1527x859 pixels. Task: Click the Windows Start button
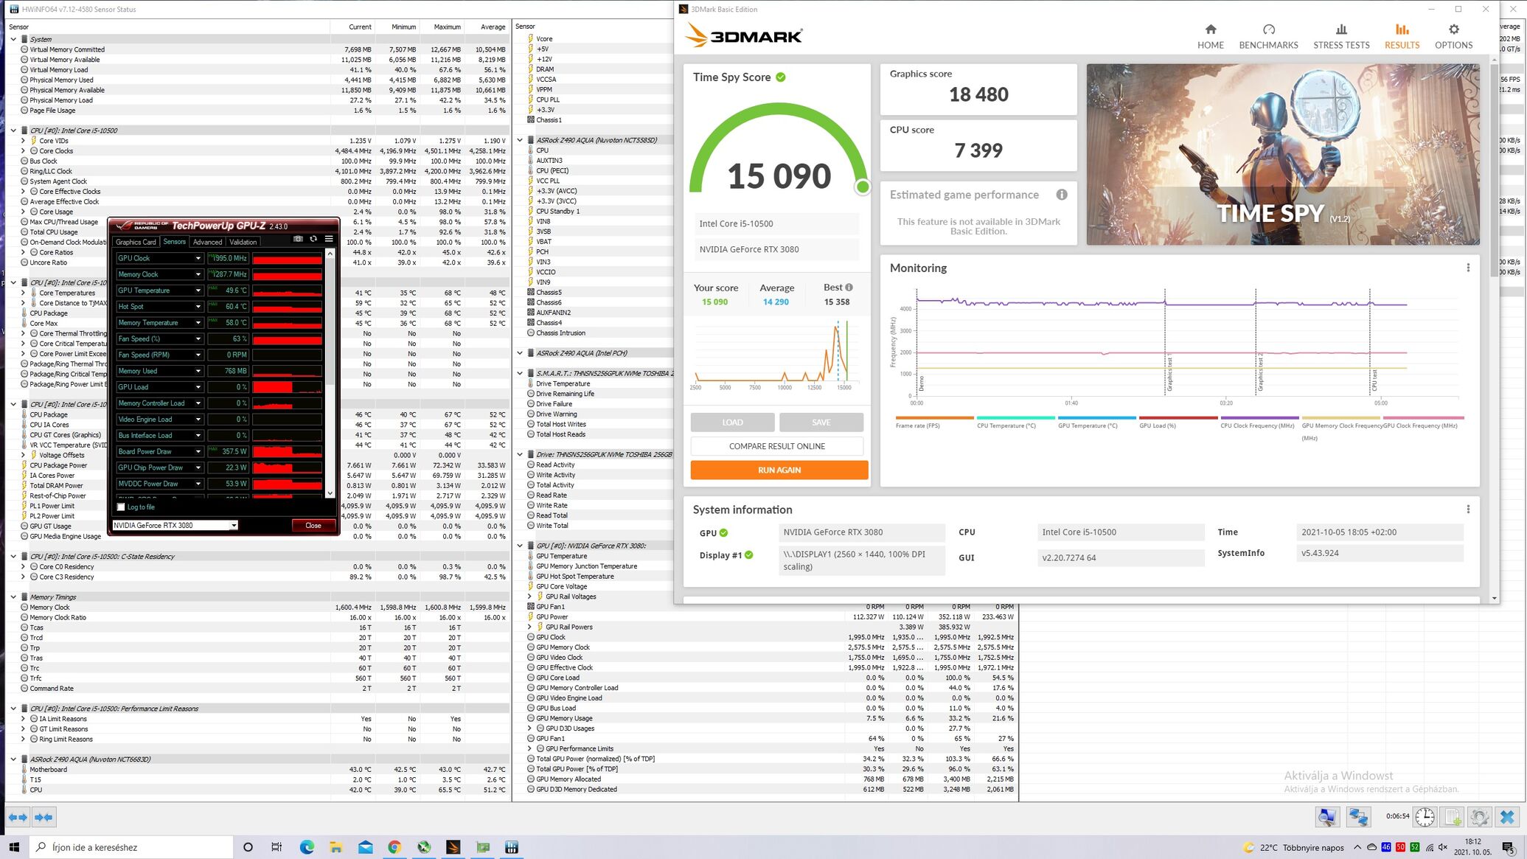click(14, 847)
